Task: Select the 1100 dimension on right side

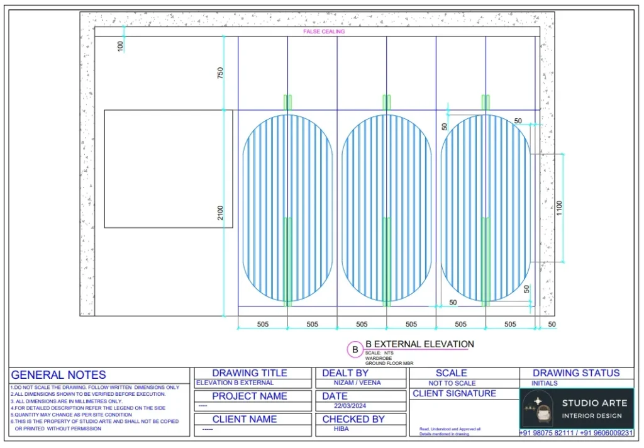Action: [559, 207]
